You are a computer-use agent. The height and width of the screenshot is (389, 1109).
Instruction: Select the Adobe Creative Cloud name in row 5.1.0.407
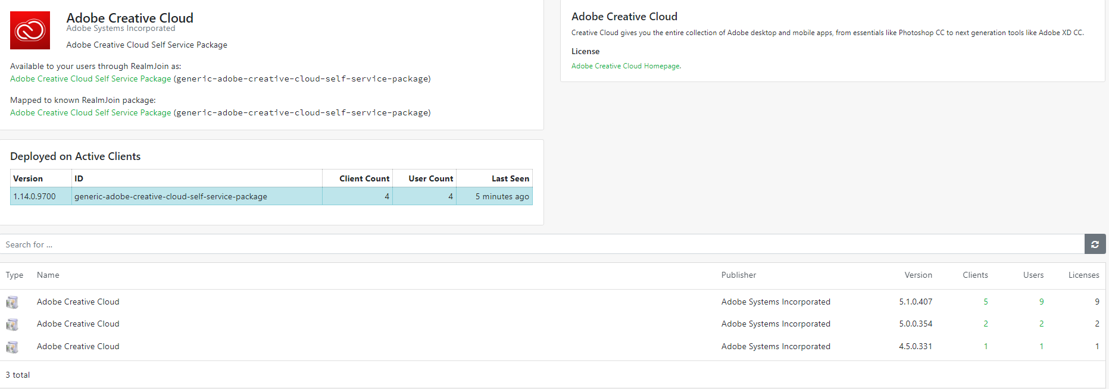click(78, 302)
